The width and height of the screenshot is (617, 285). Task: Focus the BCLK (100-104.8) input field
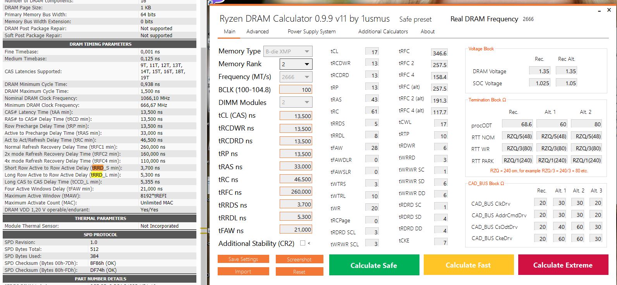coord(296,89)
